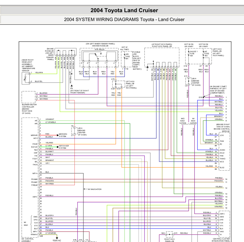Image resolution: width=244 pixels, height=242 pixels.
Task: Click the "IN ENGINE COMPT HARNESS" location note
Action: tap(218, 90)
